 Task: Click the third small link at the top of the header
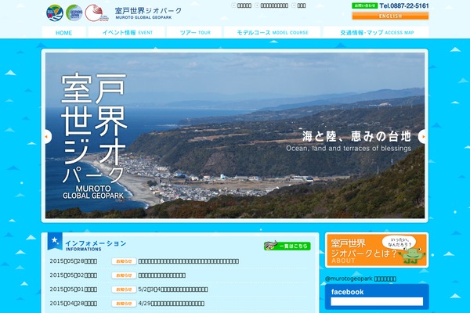click(x=299, y=5)
